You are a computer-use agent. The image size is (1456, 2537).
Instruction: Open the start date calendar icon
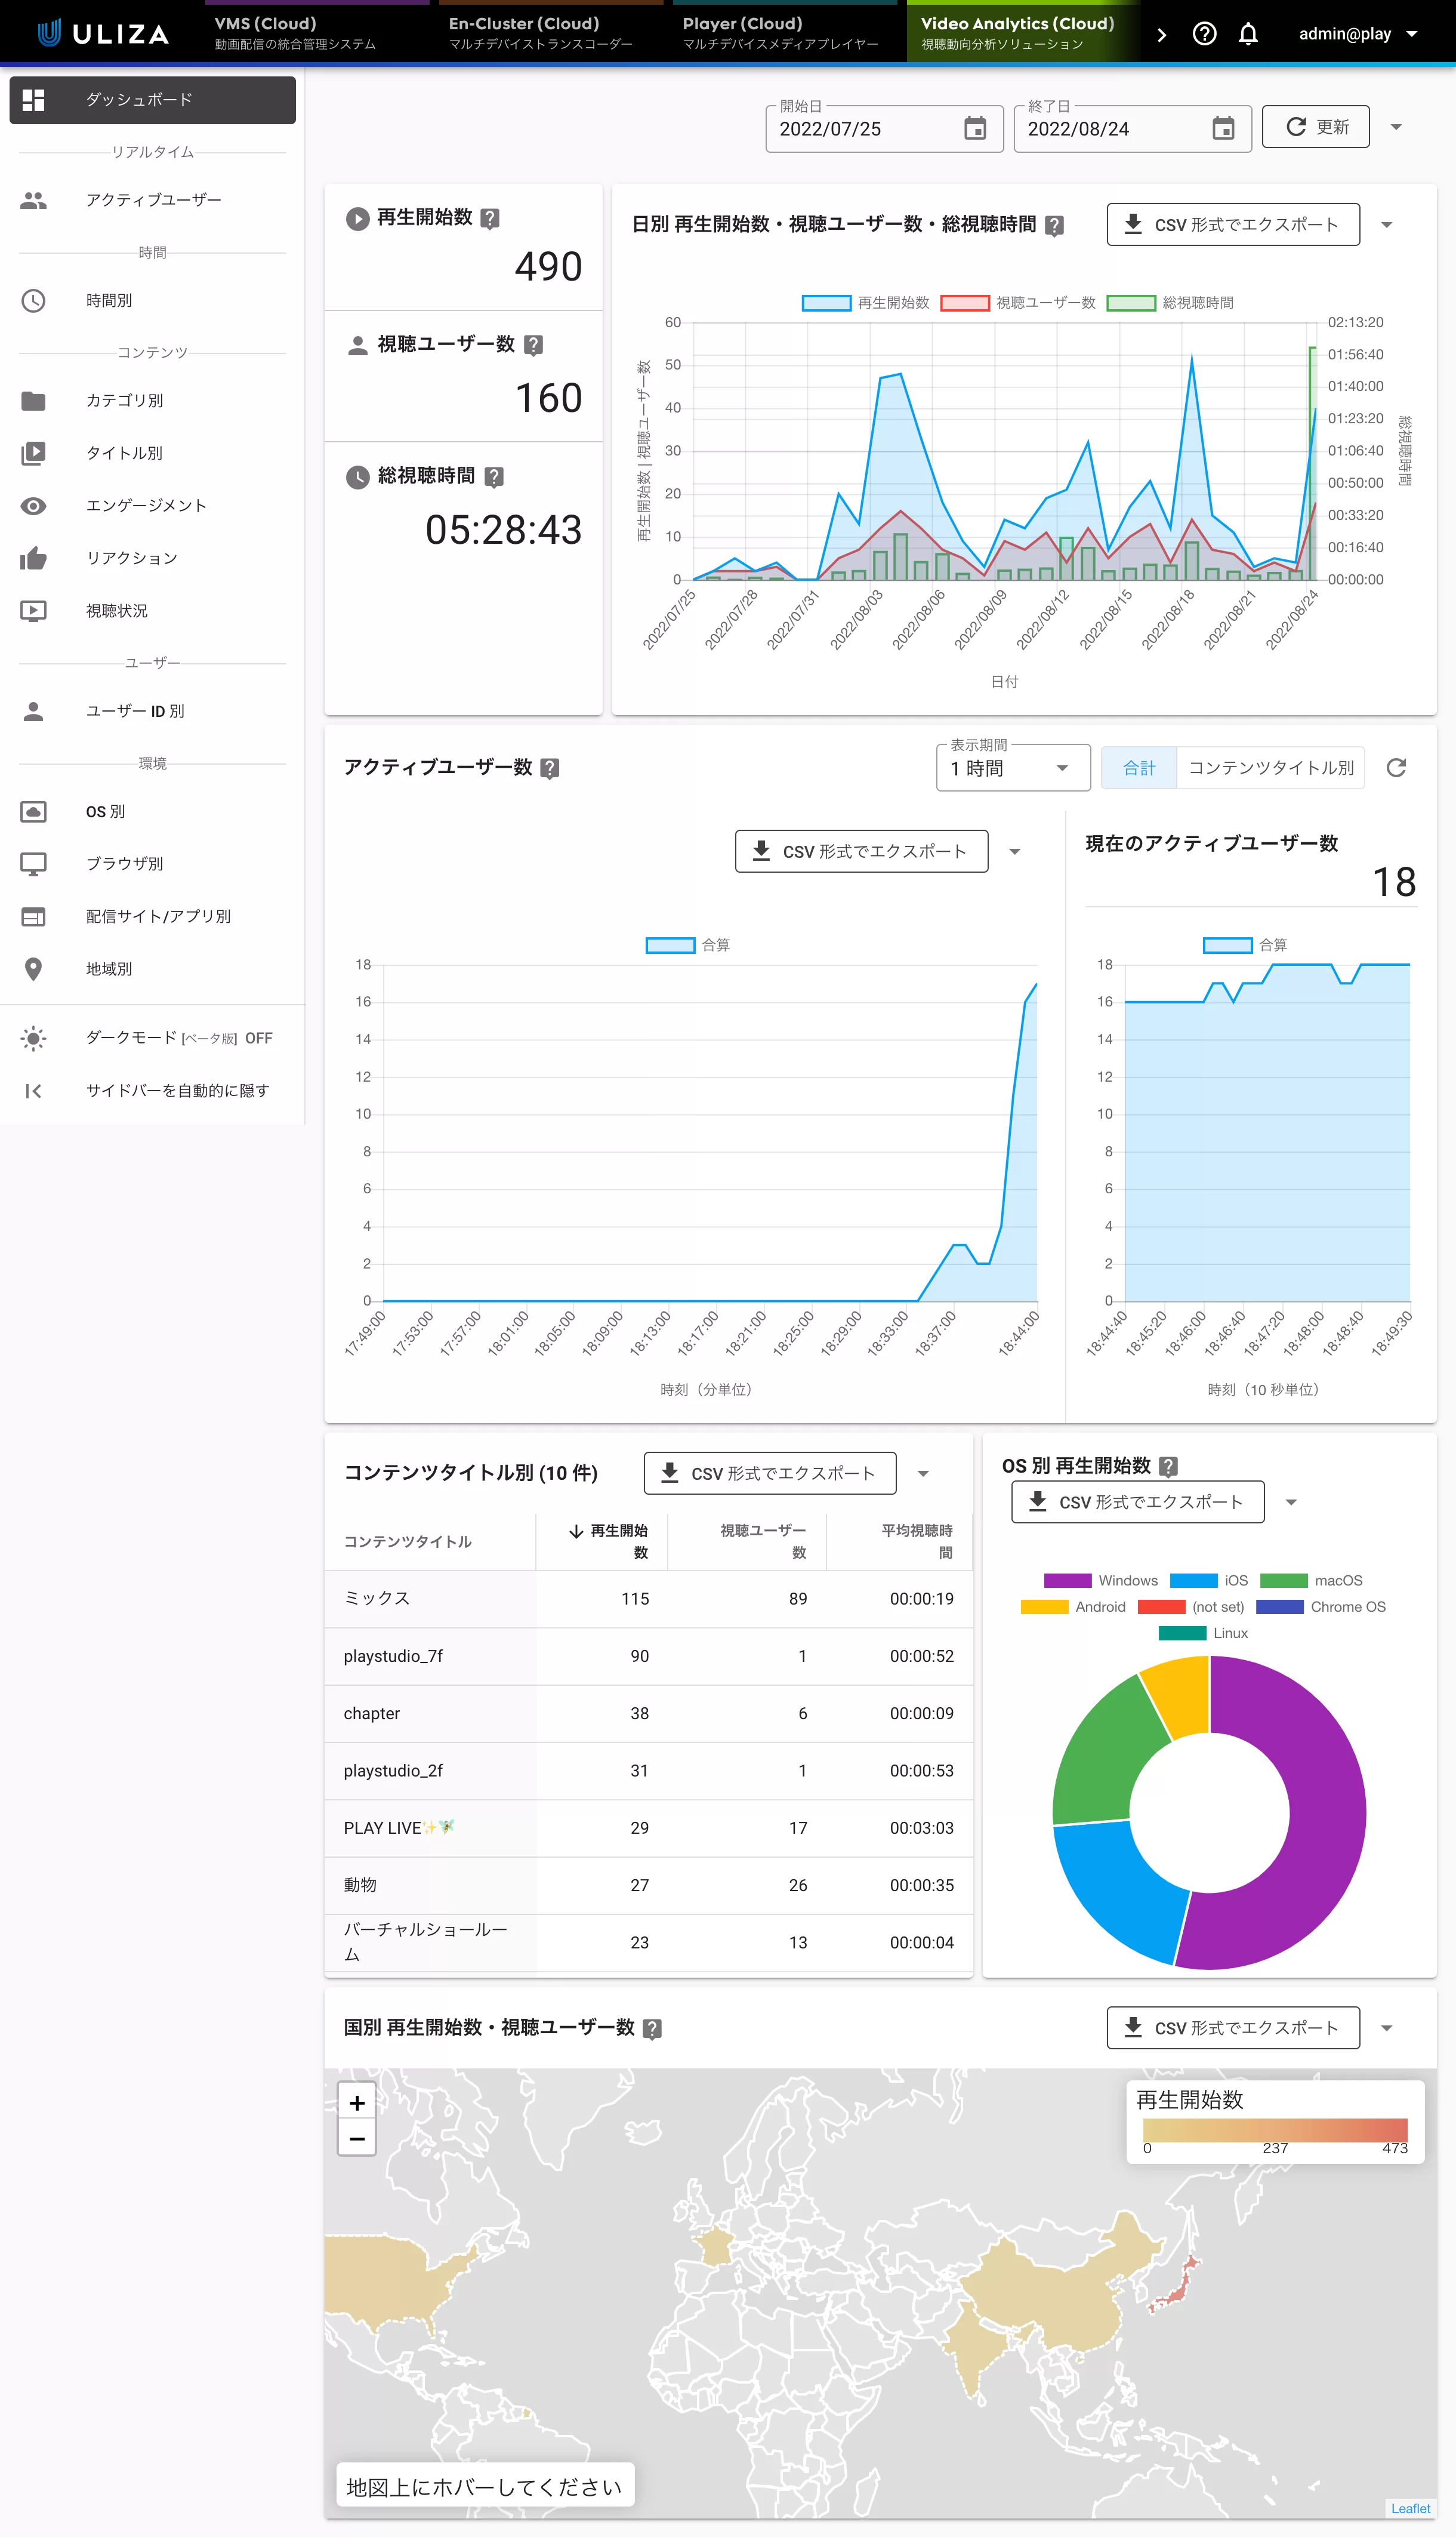coord(975,128)
